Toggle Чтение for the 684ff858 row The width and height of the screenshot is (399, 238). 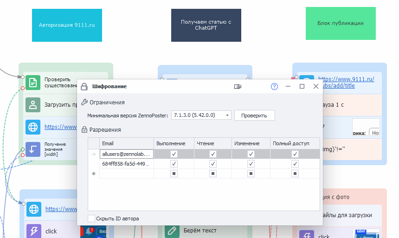[x=213, y=164]
